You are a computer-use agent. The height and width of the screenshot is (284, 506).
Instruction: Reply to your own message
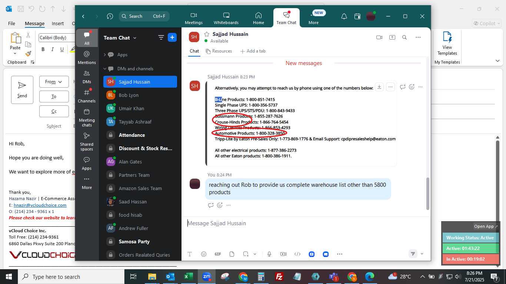pyautogui.click(x=211, y=205)
